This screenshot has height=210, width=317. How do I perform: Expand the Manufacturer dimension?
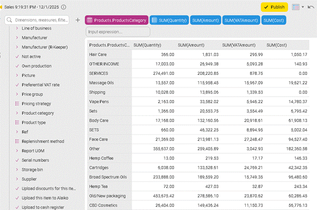[17, 37]
